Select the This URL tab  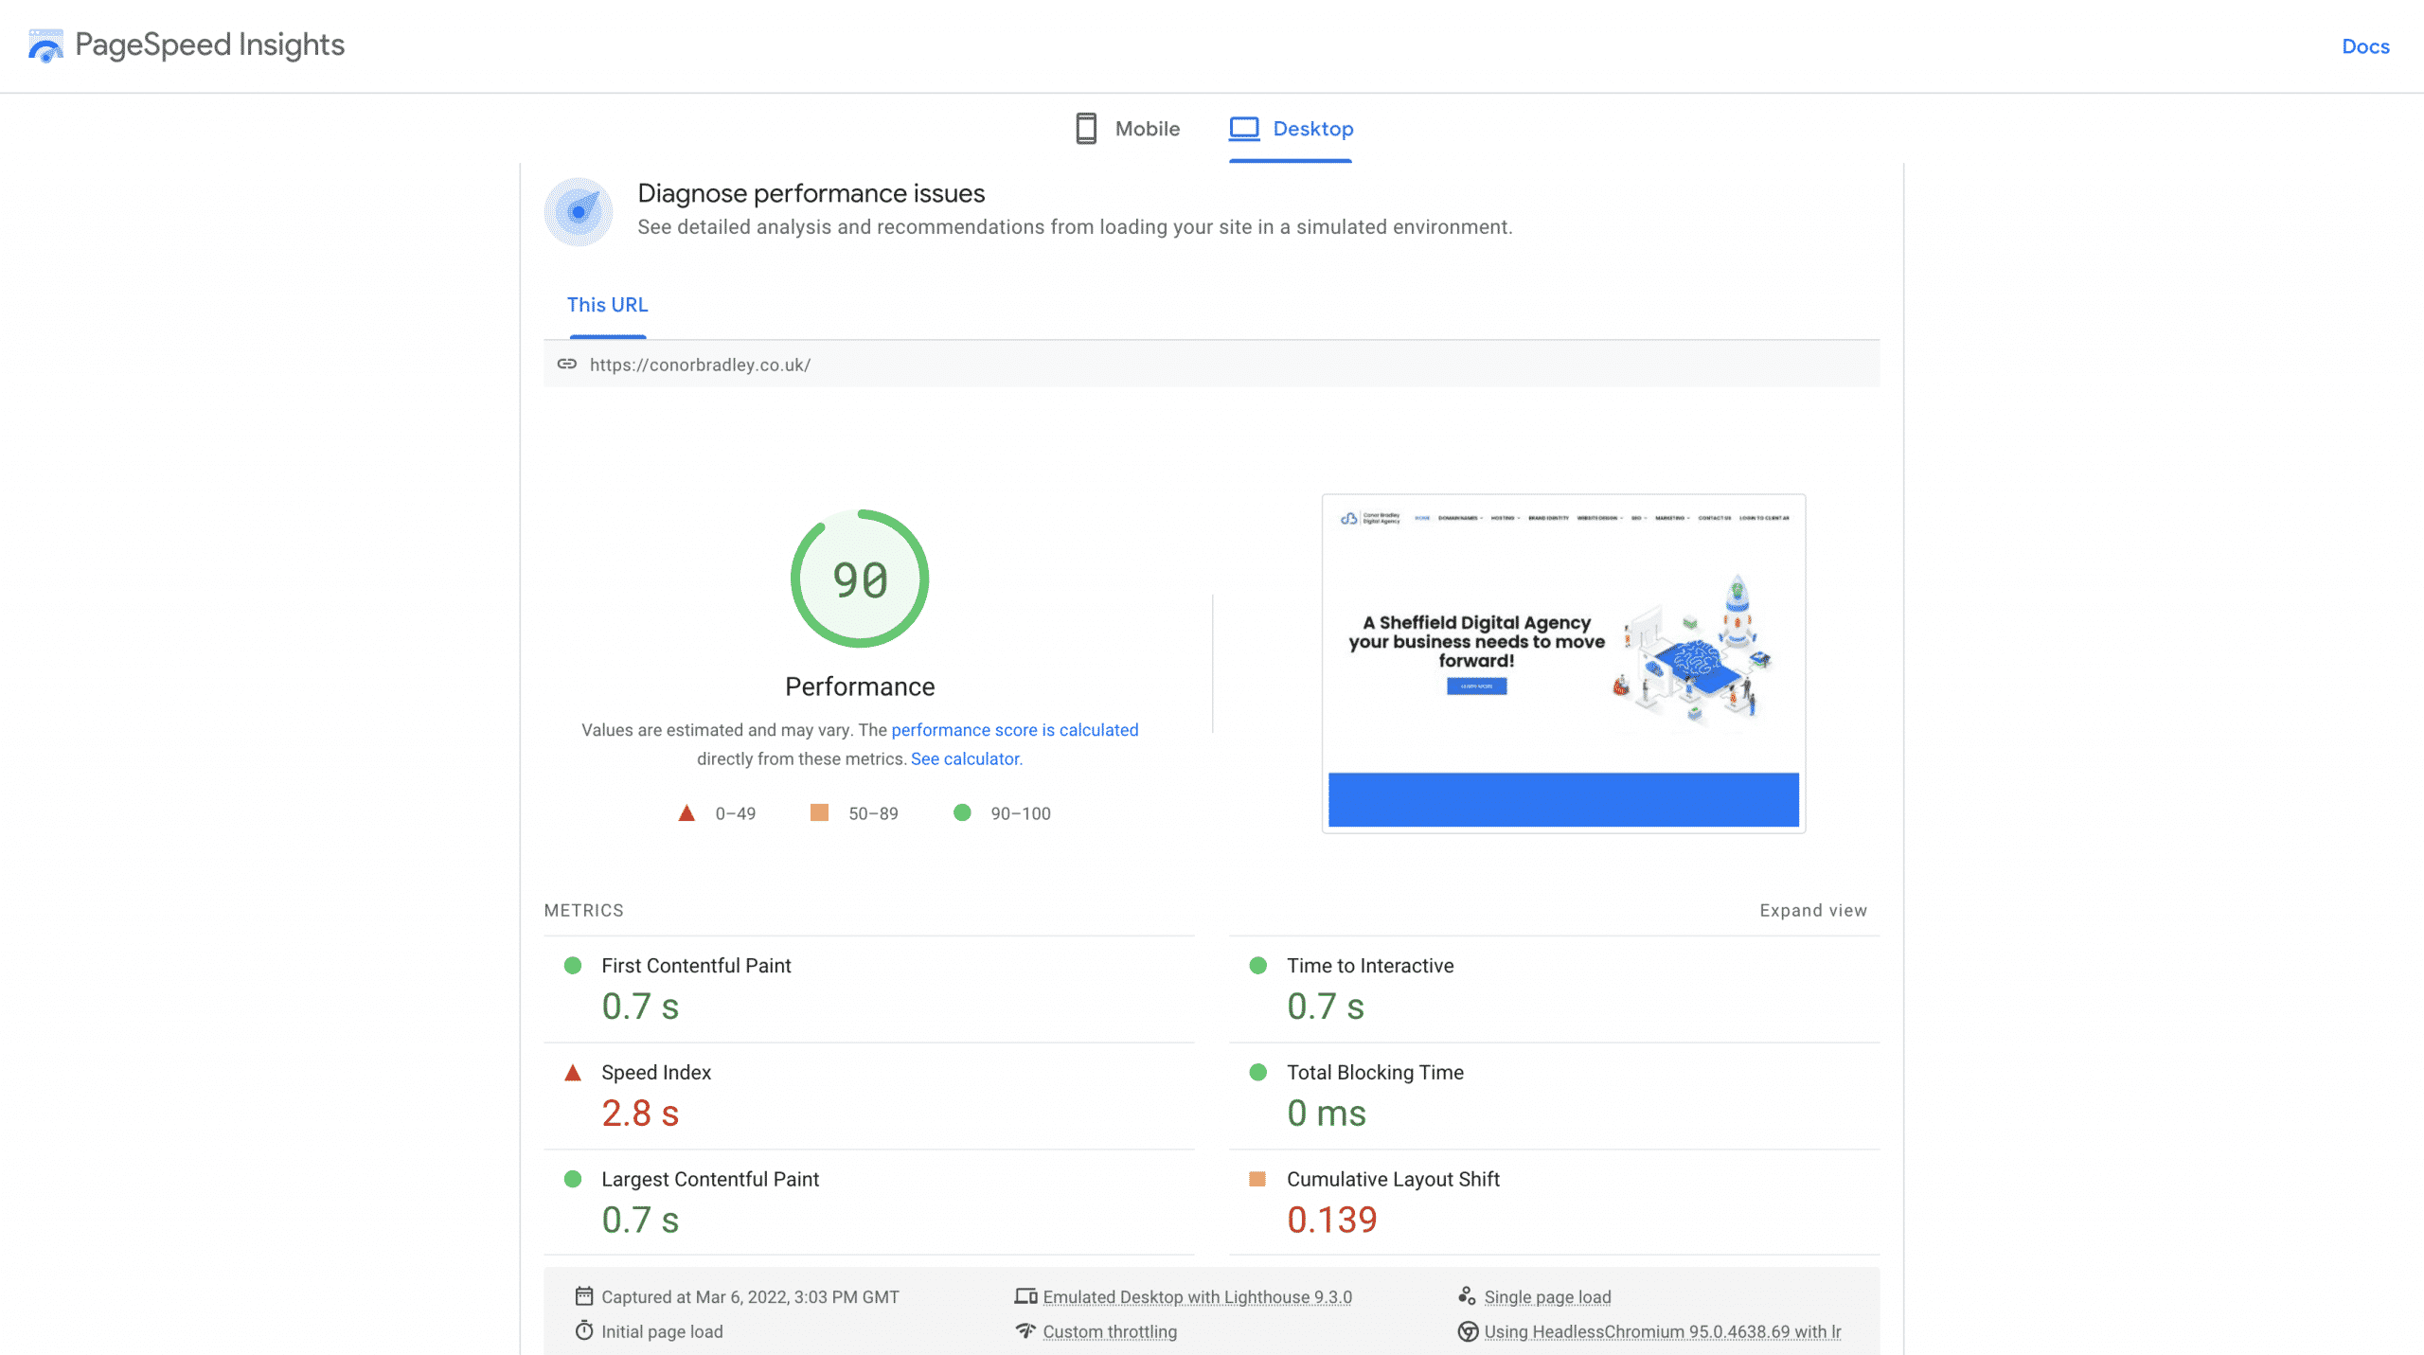(607, 305)
